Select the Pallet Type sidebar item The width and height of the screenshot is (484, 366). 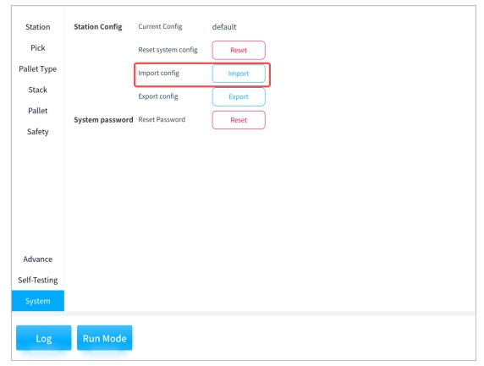click(38, 69)
